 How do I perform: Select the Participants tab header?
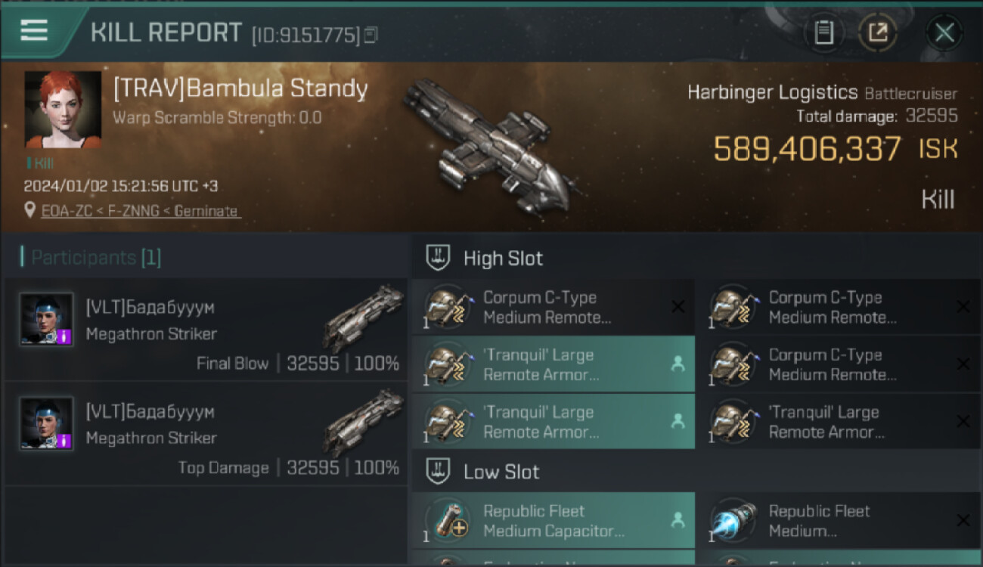[96, 258]
